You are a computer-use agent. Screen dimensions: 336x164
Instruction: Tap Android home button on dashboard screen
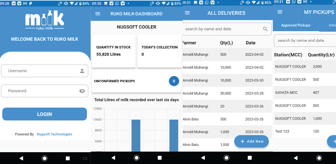(x=136, y=158)
